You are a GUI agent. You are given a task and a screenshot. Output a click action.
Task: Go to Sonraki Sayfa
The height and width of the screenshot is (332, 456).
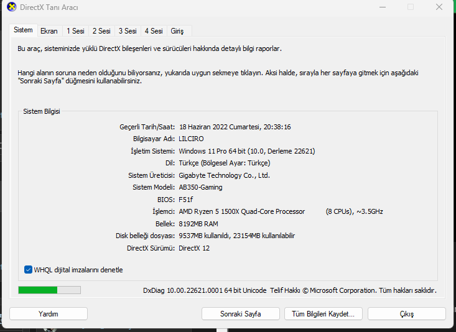[241, 314]
